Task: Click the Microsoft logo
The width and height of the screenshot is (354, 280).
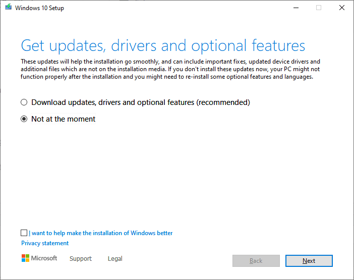Action: [x=39, y=258]
